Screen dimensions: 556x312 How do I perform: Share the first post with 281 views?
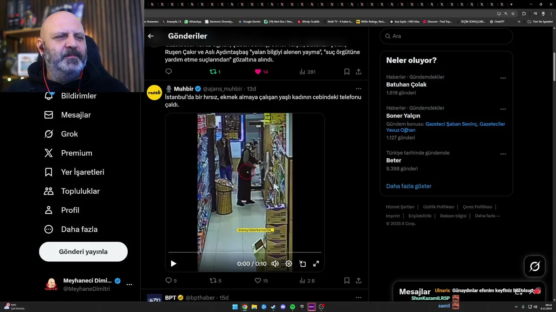(x=358, y=71)
